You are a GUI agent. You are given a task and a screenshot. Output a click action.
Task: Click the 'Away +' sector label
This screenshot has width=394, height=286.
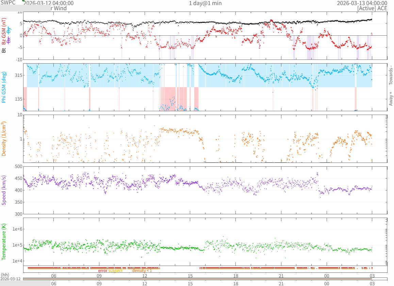click(x=391, y=99)
